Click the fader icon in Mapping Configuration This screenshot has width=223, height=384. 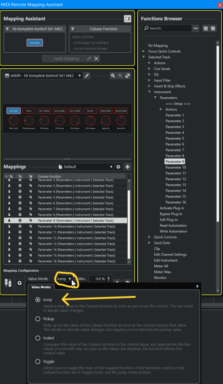[x=8, y=283]
